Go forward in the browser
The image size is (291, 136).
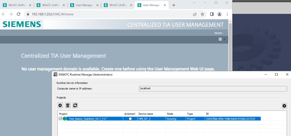pos(11,14)
